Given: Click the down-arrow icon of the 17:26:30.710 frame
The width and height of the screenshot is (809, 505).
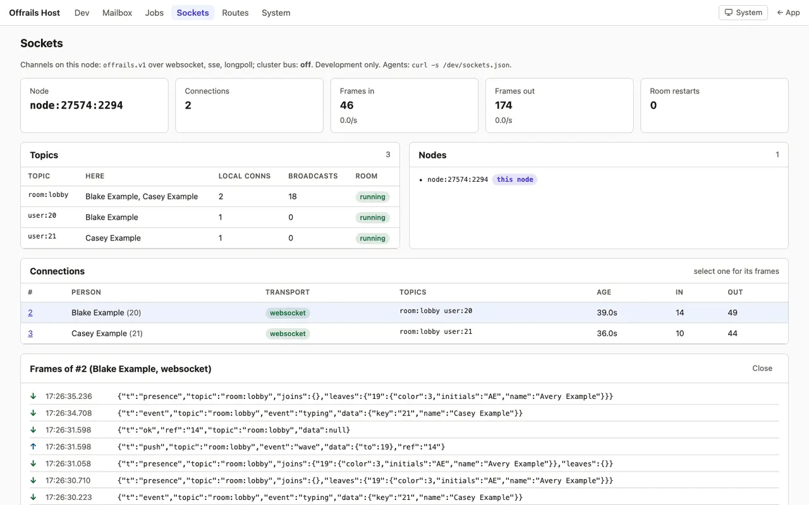Looking at the screenshot, I should [33, 480].
